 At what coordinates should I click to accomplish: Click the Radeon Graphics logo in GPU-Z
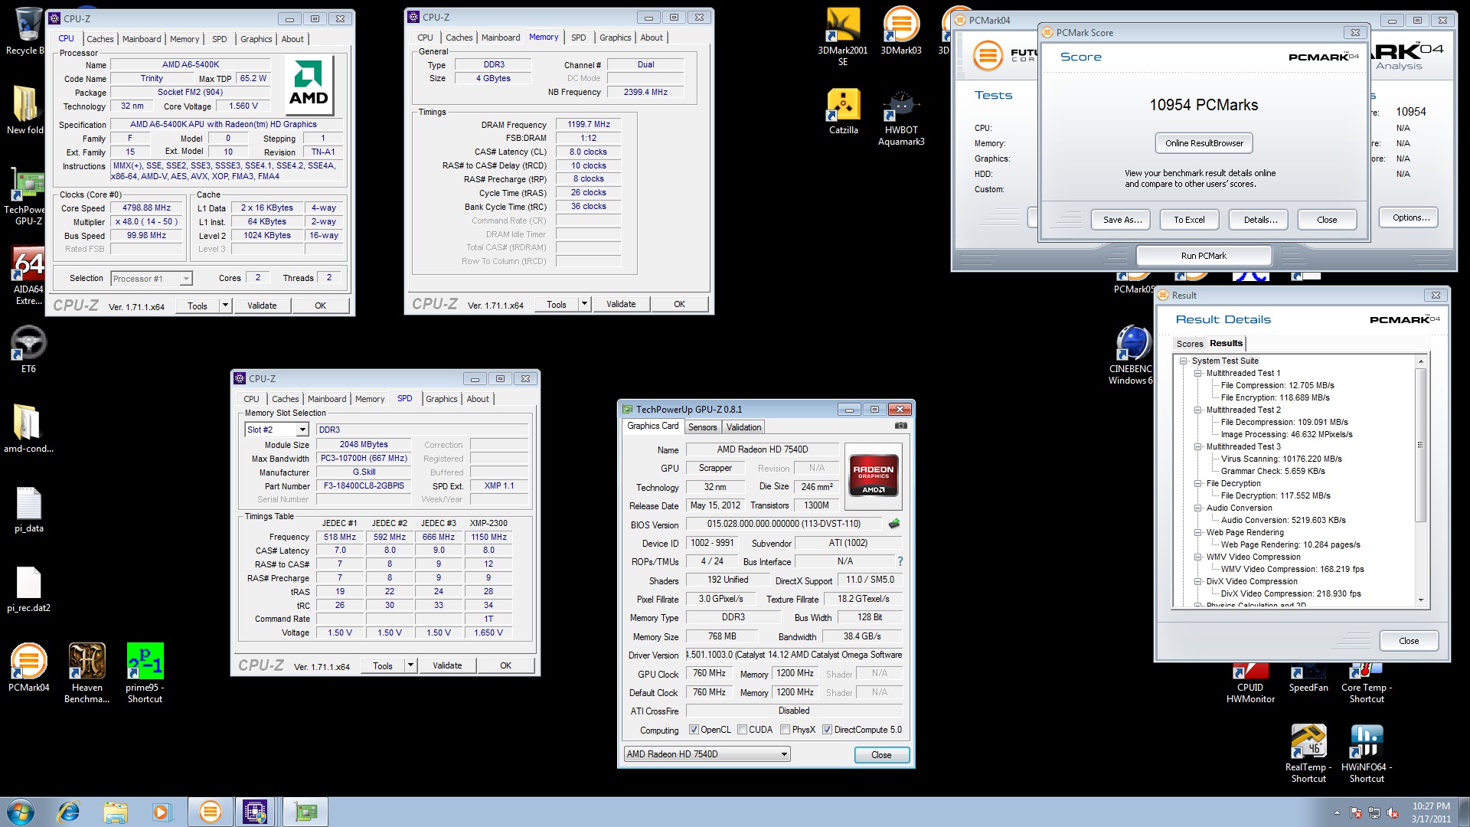point(874,476)
